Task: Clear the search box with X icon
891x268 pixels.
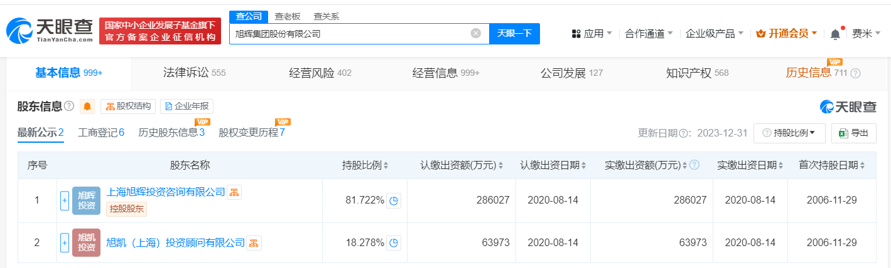Action: (476, 33)
